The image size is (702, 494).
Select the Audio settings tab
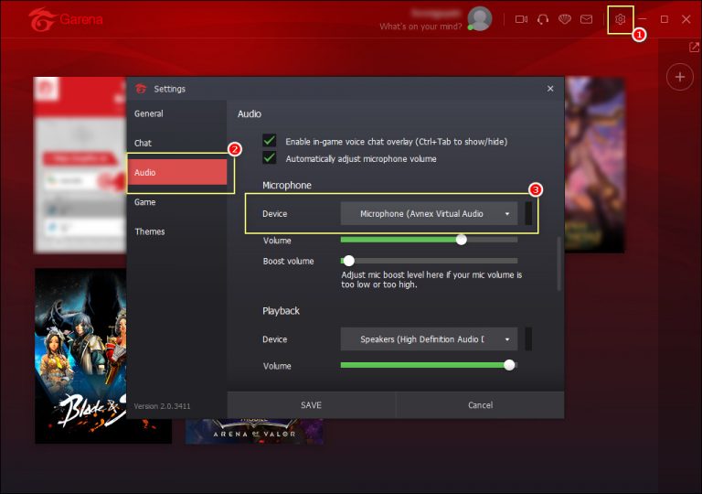coord(177,173)
